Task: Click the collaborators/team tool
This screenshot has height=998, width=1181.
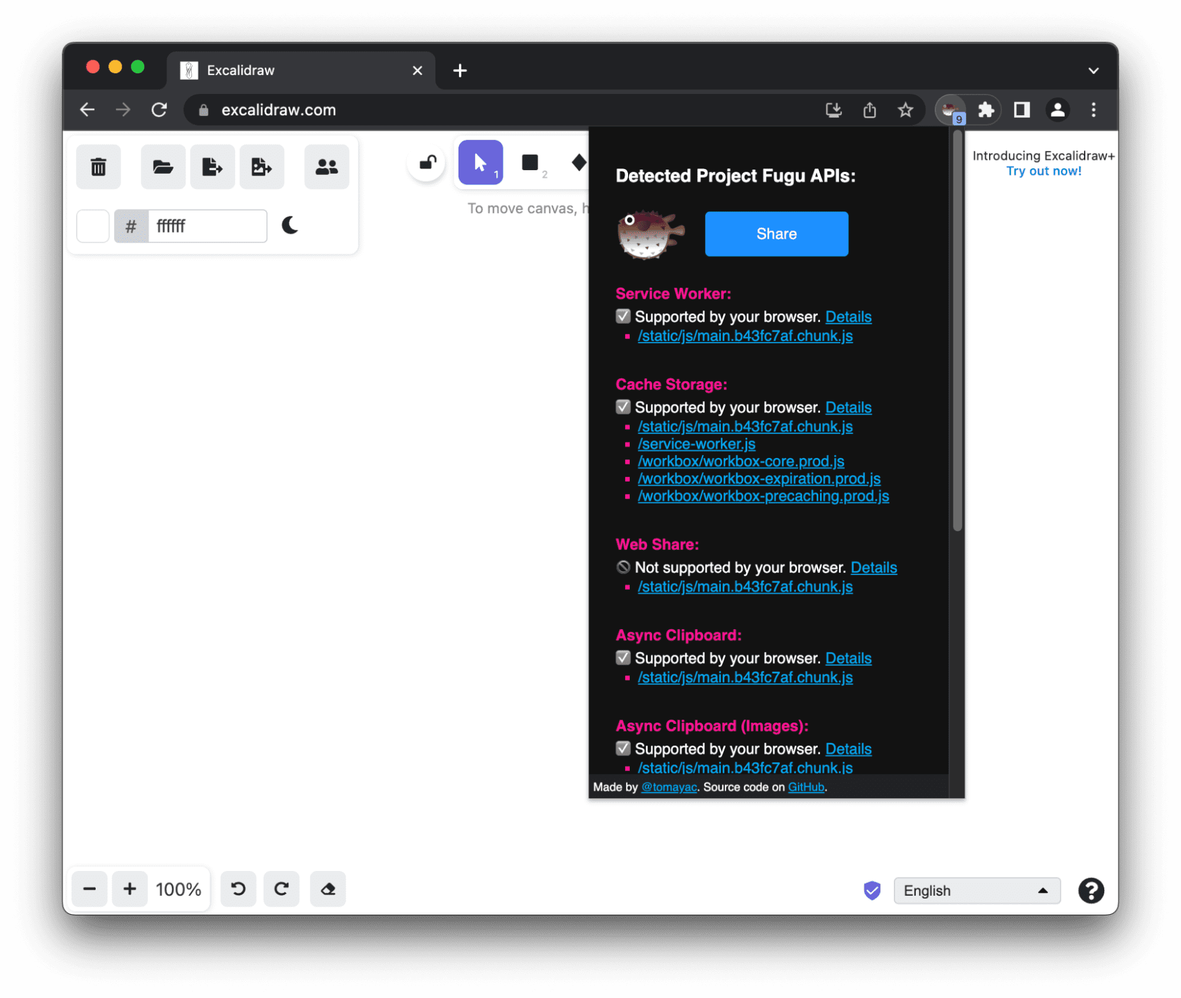Action: pos(326,167)
